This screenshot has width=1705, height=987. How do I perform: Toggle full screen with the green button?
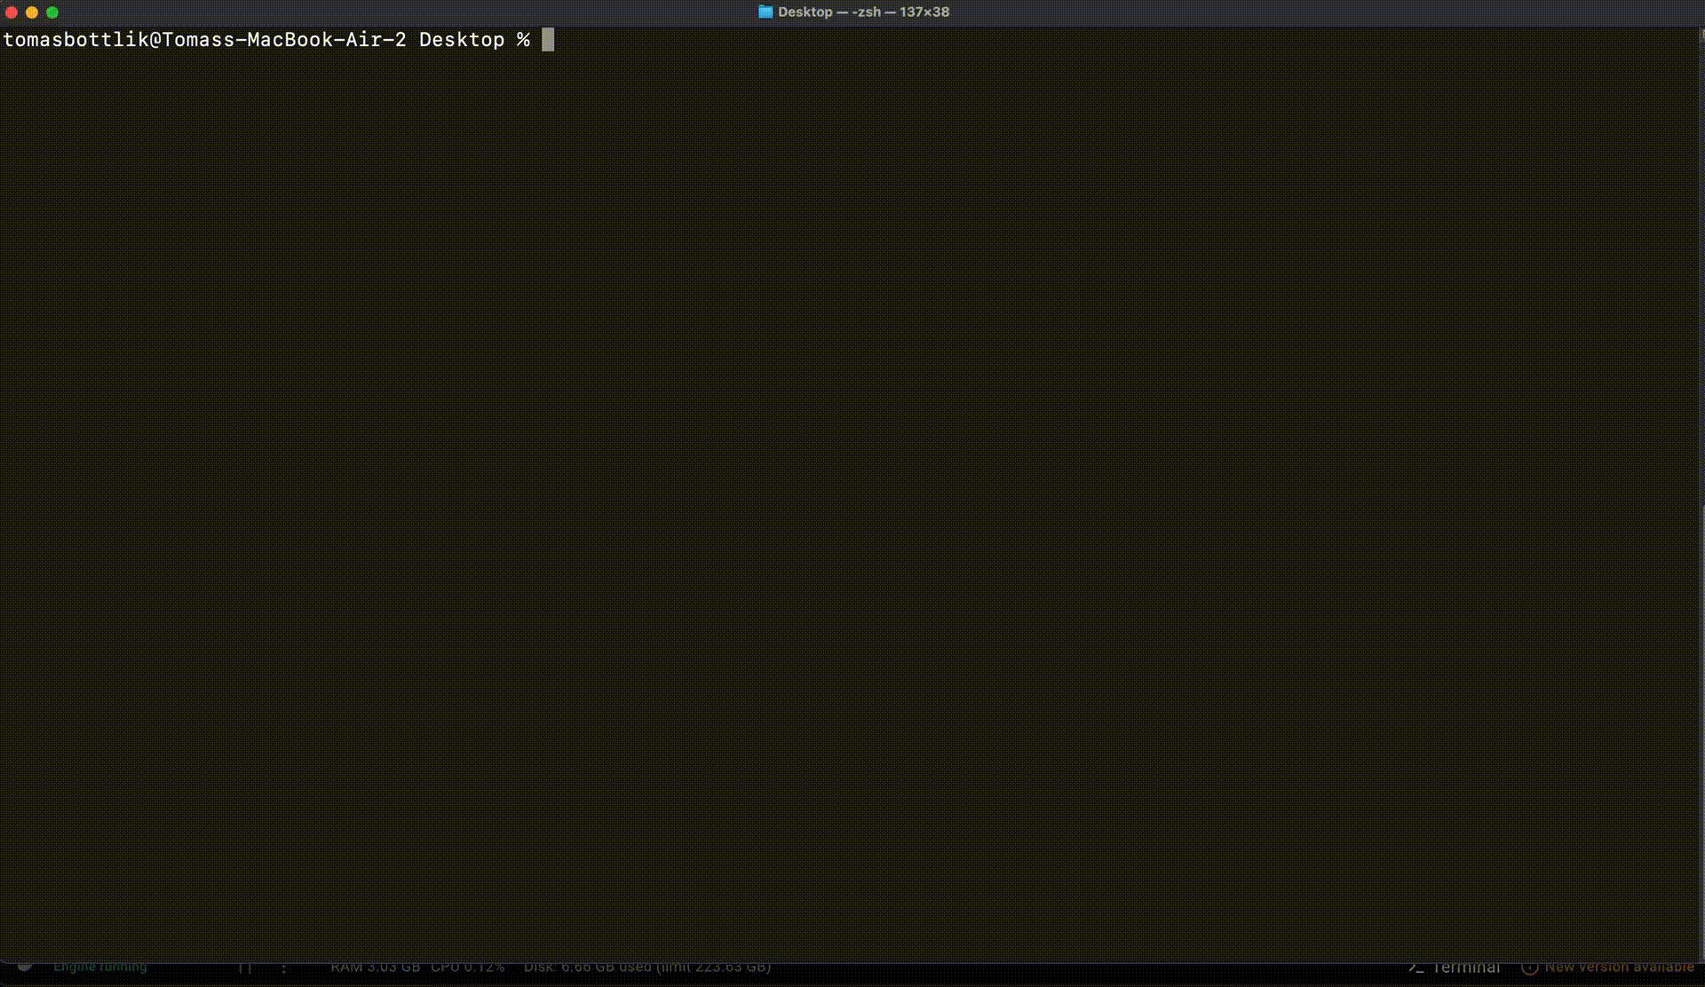(52, 12)
